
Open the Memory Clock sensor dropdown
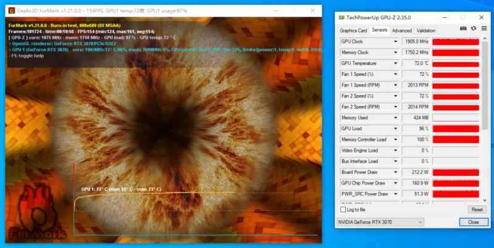pyautogui.click(x=395, y=52)
